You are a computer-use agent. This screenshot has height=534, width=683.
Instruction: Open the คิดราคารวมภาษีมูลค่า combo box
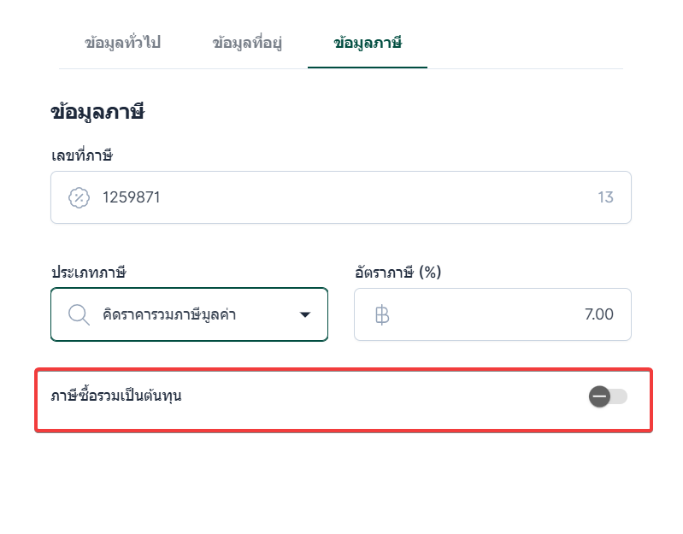189,314
